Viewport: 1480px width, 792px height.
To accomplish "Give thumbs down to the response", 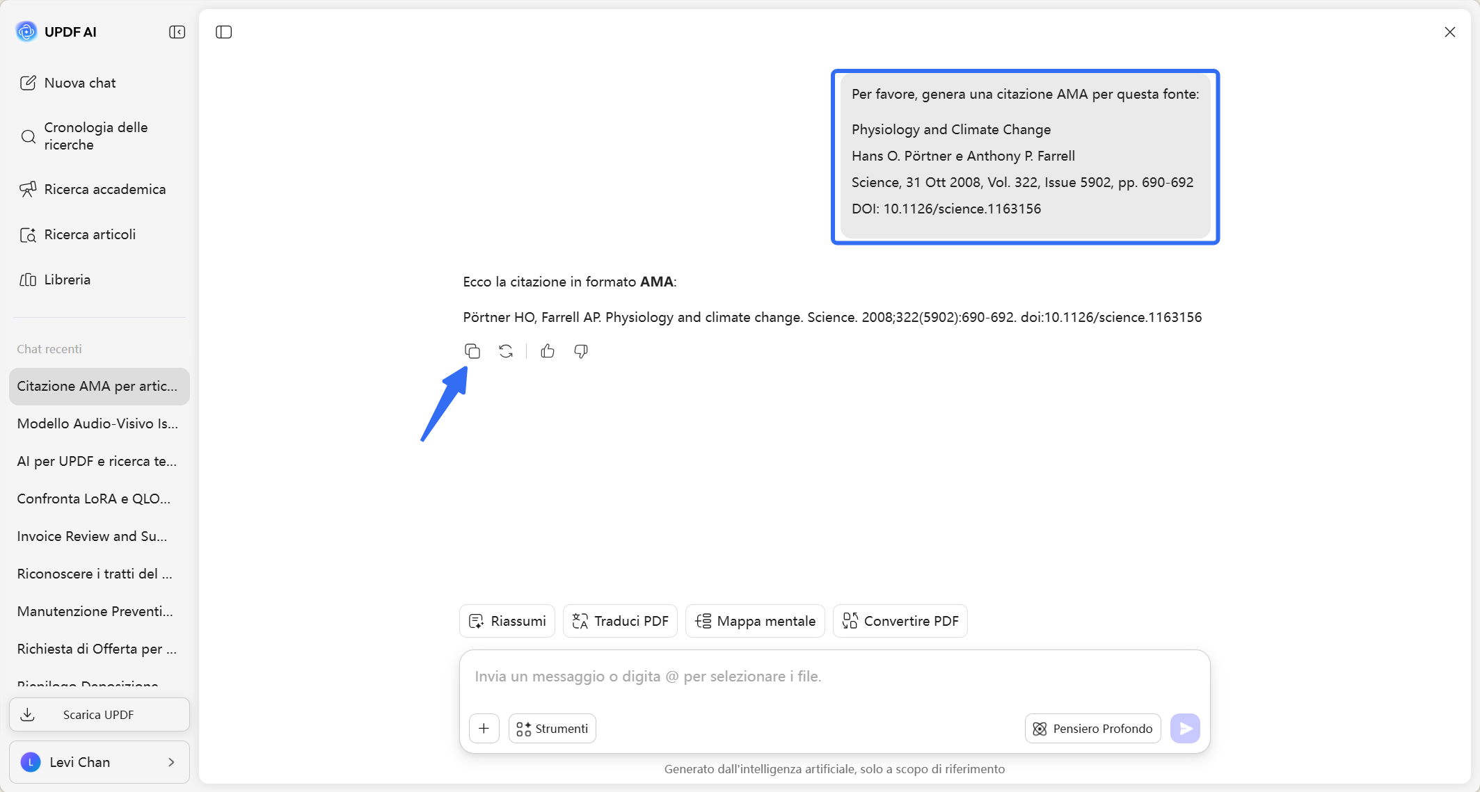I will (581, 351).
